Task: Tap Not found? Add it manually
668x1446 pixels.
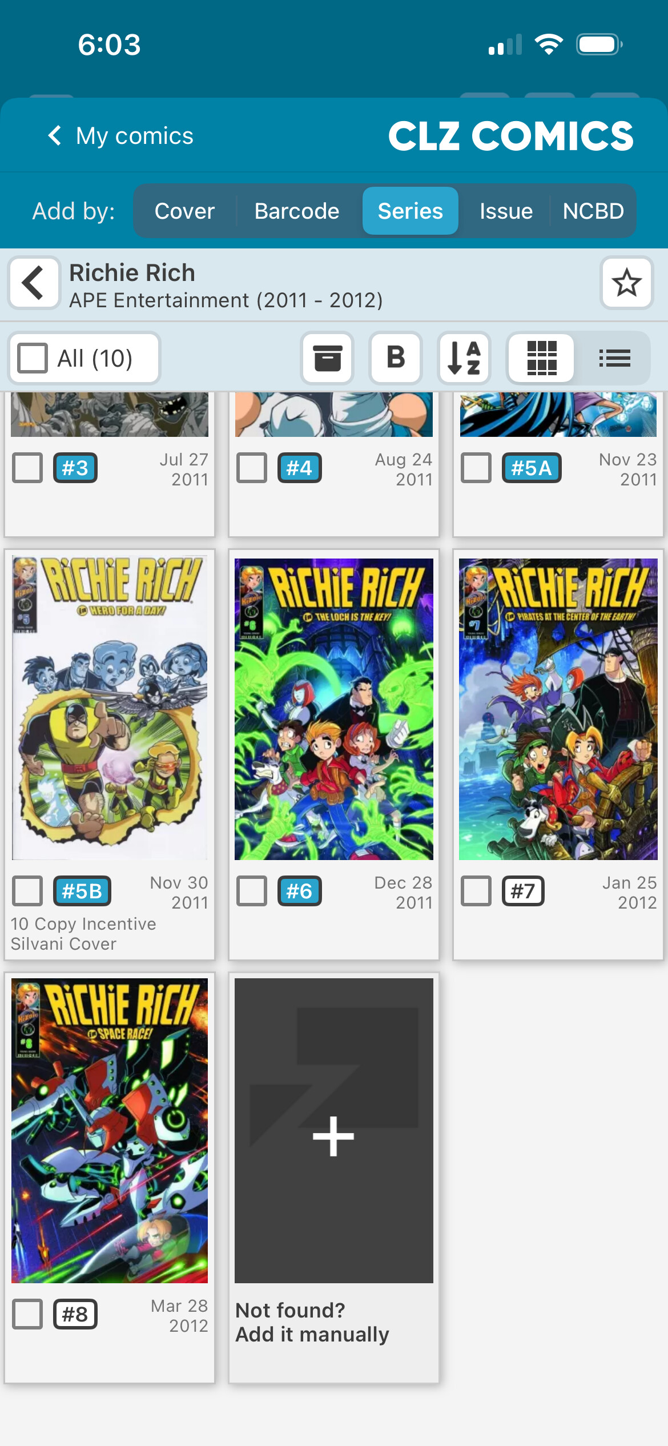Action: point(312,1322)
